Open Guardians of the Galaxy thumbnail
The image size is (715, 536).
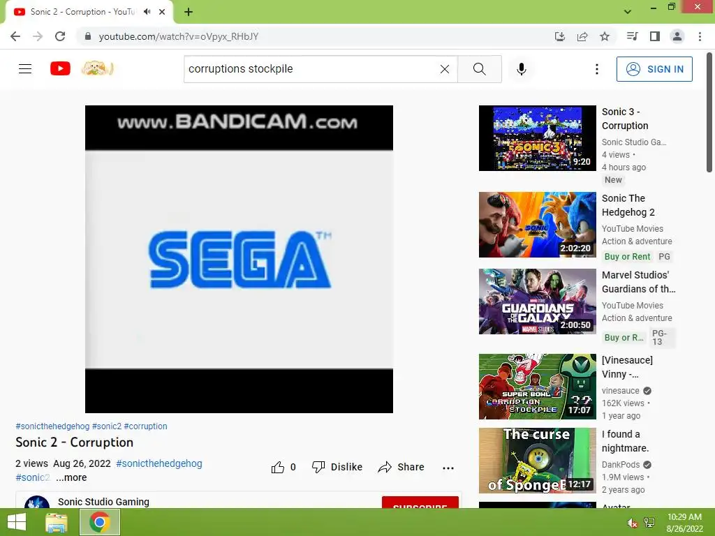[x=537, y=301]
